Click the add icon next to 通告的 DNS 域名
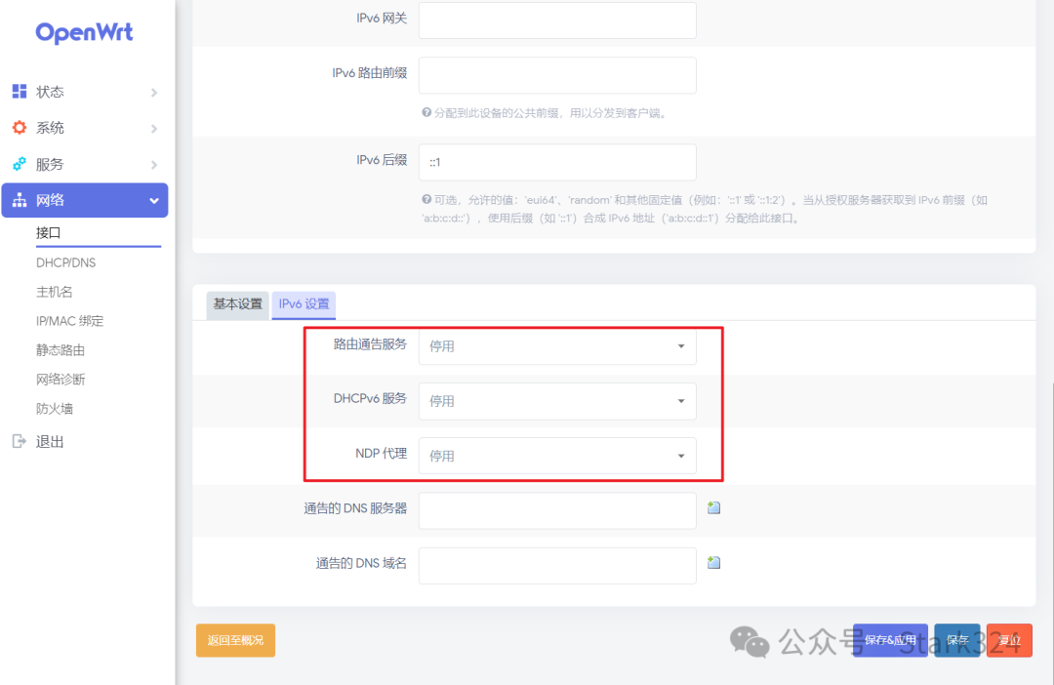 (x=713, y=562)
